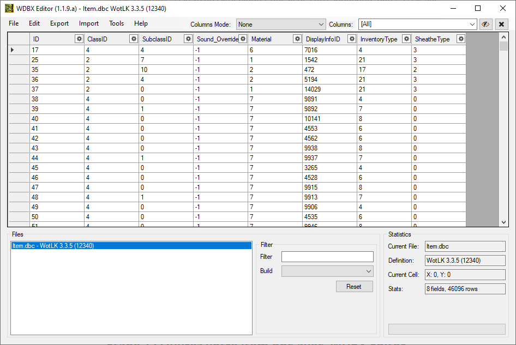
Task: Focus the Filter text input field
Action: pos(327,257)
